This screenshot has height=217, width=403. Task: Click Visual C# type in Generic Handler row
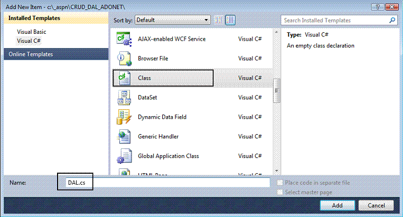[x=250, y=137]
